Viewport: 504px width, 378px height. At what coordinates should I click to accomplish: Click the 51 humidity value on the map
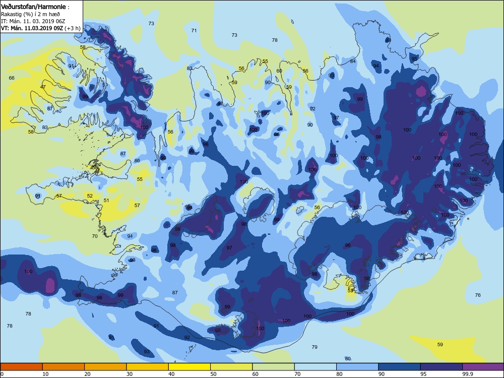(106, 200)
